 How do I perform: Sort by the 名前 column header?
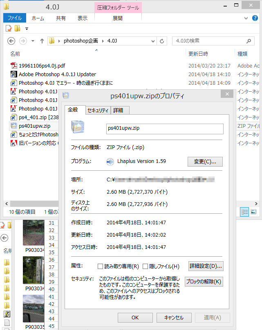pyautogui.click(x=15, y=54)
